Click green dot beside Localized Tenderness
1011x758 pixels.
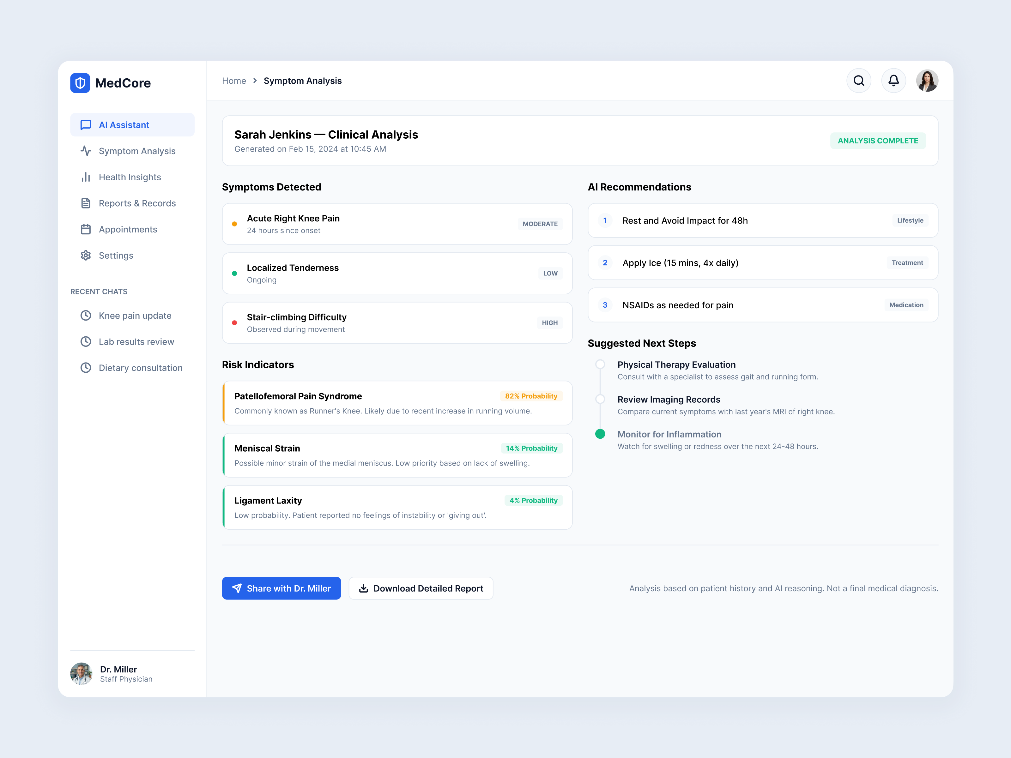(234, 273)
